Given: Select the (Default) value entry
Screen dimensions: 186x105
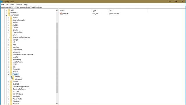Looking at the screenshot, I should point(65,14).
